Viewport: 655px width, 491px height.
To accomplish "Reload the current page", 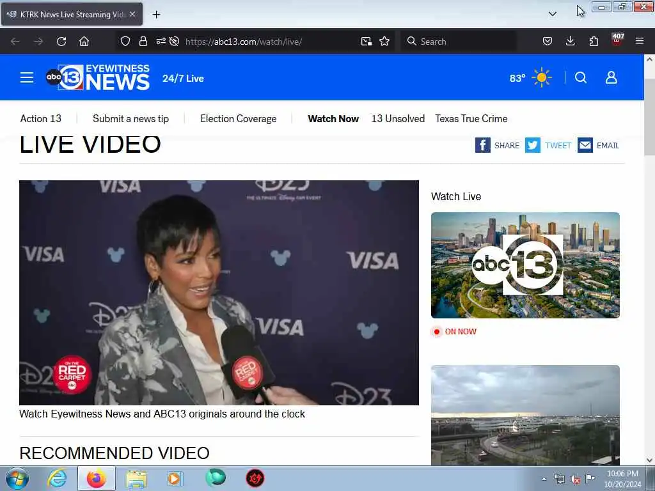I will (61, 42).
